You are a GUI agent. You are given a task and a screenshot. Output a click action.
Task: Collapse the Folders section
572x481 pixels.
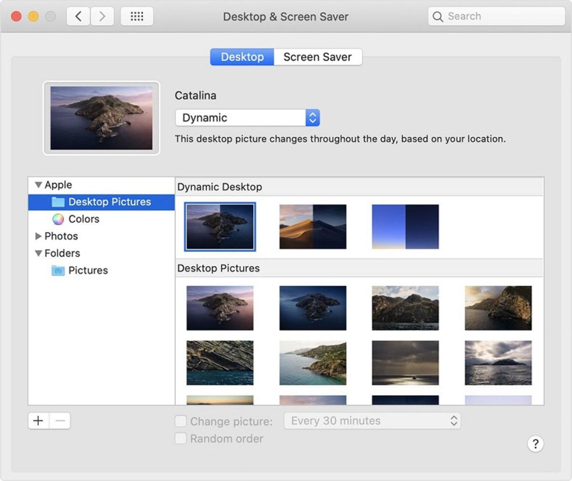pyautogui.click(x=38, y=253)
